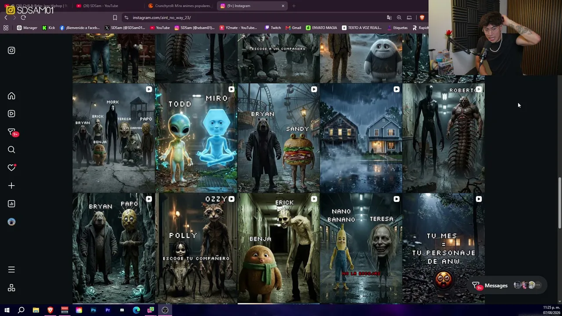
Task: Open the Bryan and Sandy burger reel
Action: pos(278,138)
